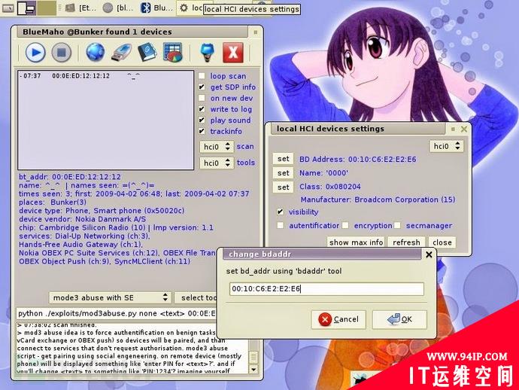Viewport: 519px width, 390px height.
Task: Click the first desktop pager workspace
Action: (x=26, y=8)
